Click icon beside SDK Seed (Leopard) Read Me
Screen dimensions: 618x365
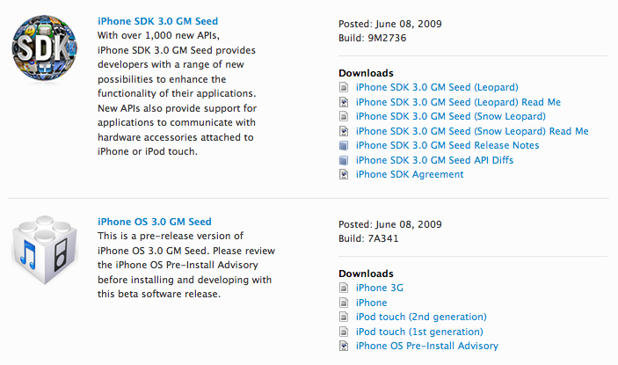pos(344,102)
